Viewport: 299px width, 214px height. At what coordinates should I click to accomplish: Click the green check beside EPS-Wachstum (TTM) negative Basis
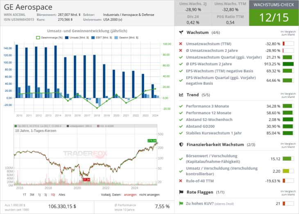pos(181,71)
